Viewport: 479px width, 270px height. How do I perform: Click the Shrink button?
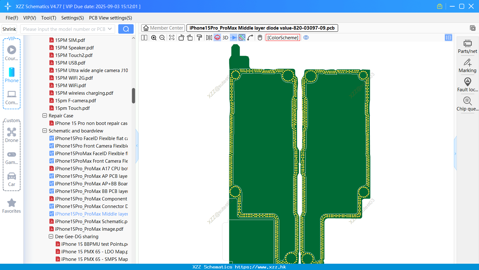click(x=9, y=29)
